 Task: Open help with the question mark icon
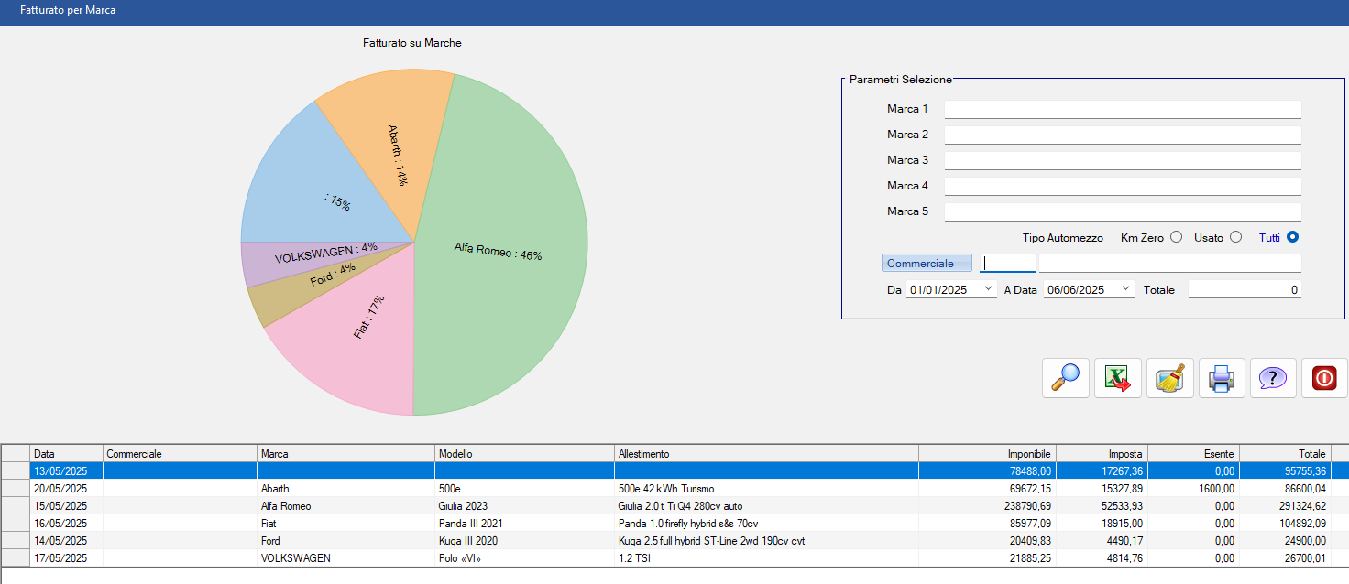coord(1273,378)
